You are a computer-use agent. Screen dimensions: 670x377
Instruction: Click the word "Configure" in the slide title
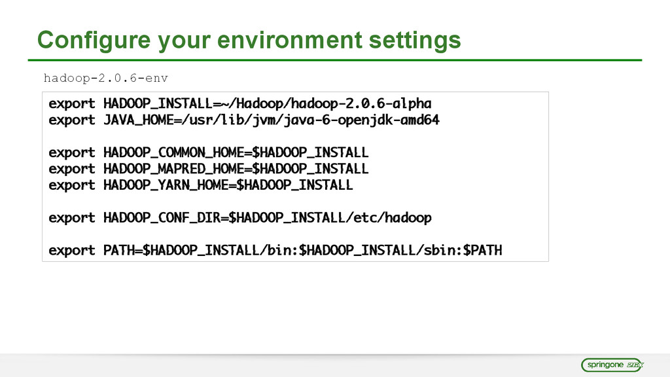92,40
